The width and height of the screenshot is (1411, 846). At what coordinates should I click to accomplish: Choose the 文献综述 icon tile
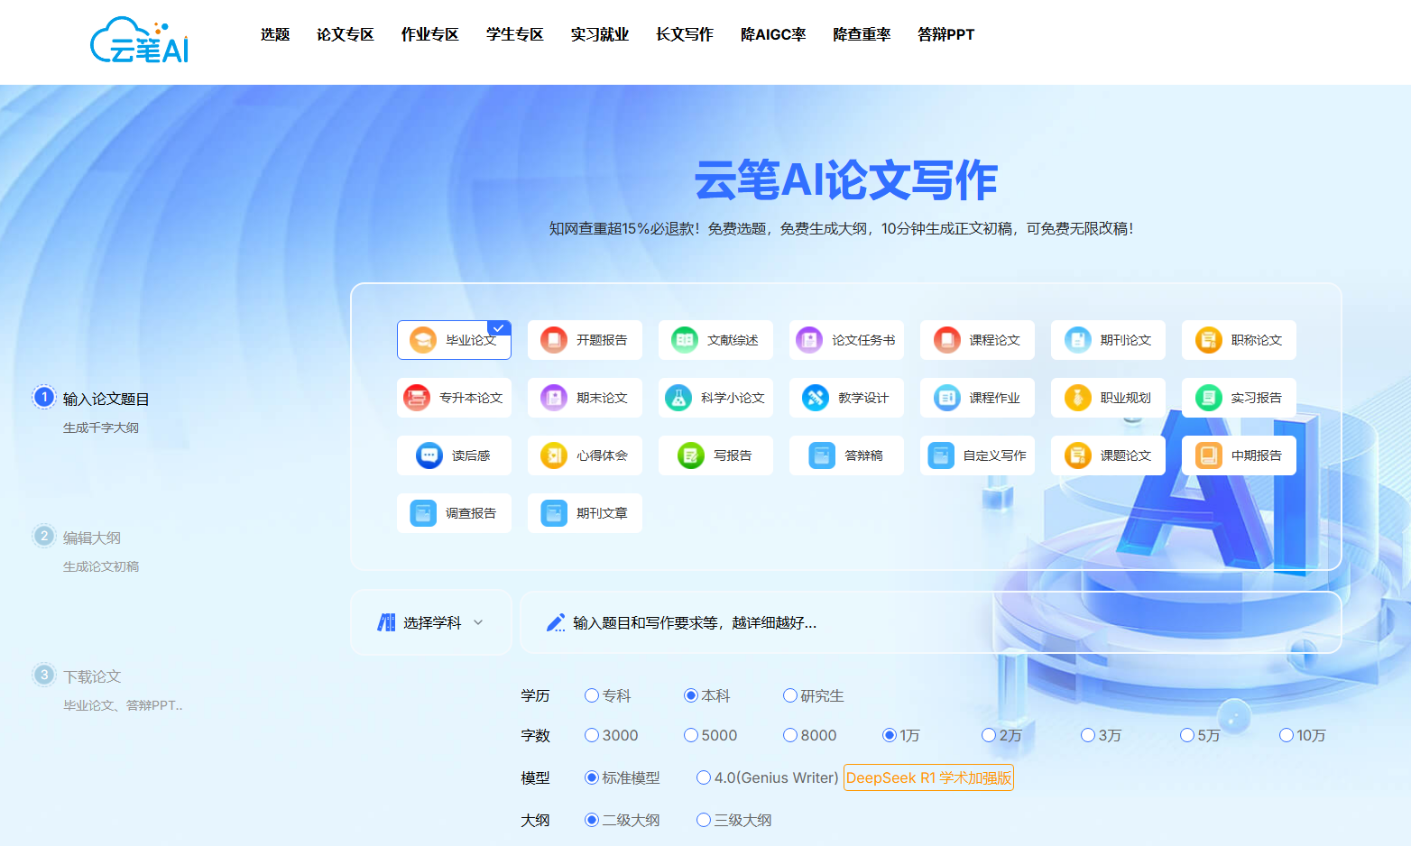point(685,340)
